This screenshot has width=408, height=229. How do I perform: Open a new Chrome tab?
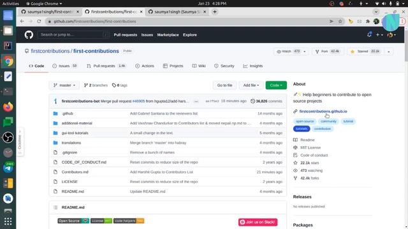click(215, 11)
